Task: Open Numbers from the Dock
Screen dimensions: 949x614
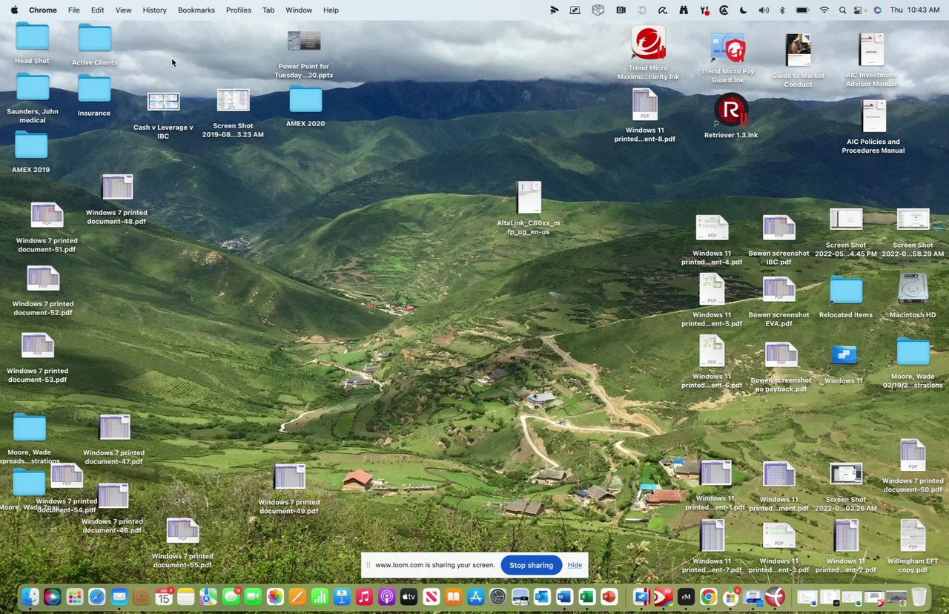Action: click(320, 596)
